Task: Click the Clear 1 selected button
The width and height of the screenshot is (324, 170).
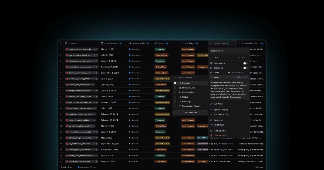Action: (191, 113)
